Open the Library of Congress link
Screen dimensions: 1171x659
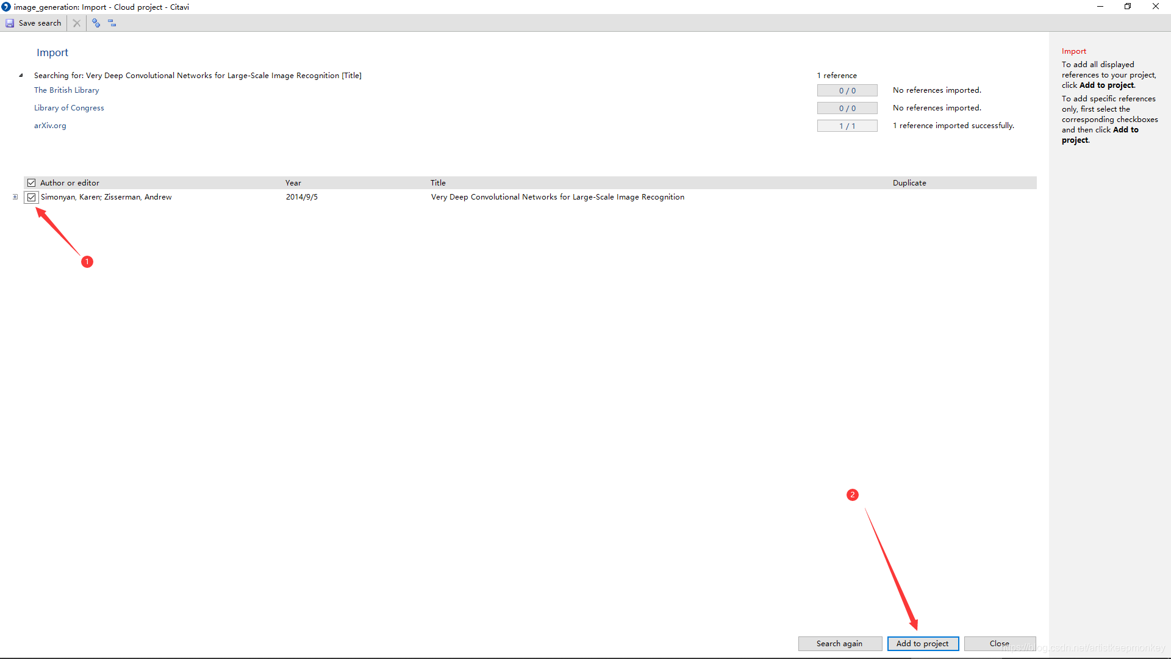click(x=69, y=108)
